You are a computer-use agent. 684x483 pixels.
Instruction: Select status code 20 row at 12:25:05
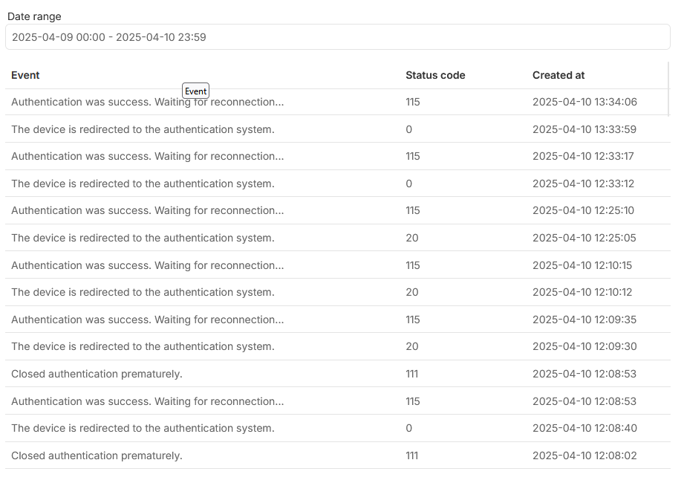pyautogui.click(x=338, y=238)
